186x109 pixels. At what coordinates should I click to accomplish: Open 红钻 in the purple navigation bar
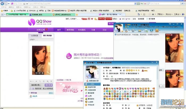(x=104, y=30)
